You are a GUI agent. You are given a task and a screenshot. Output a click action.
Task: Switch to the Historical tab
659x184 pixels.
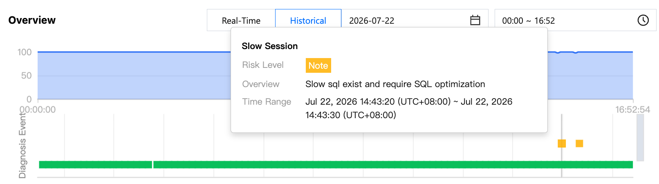(x=308, y=20)
